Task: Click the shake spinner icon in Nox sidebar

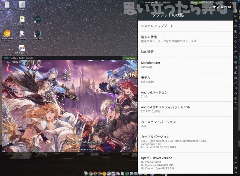Action: click(236, 88)
